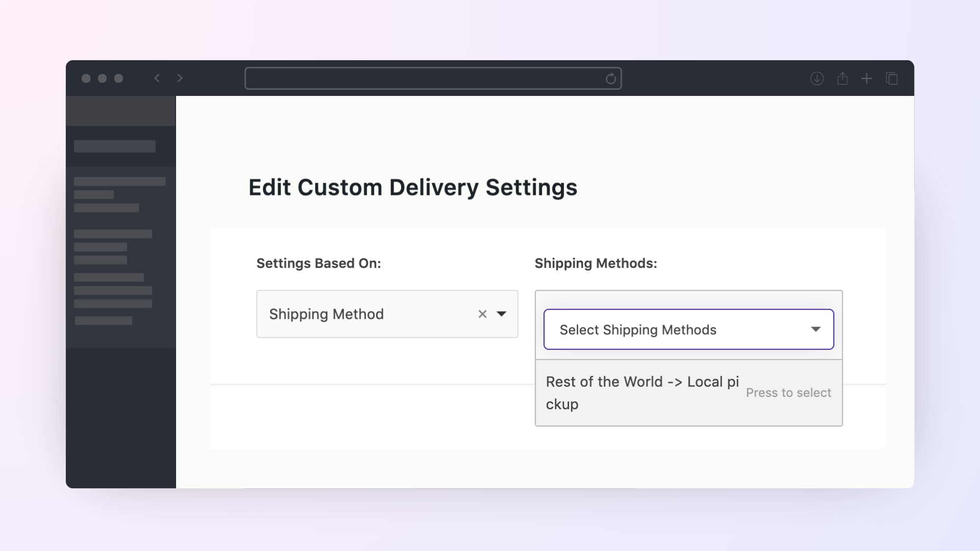Click the top sidebar placeholder item

tap(115, 146)
